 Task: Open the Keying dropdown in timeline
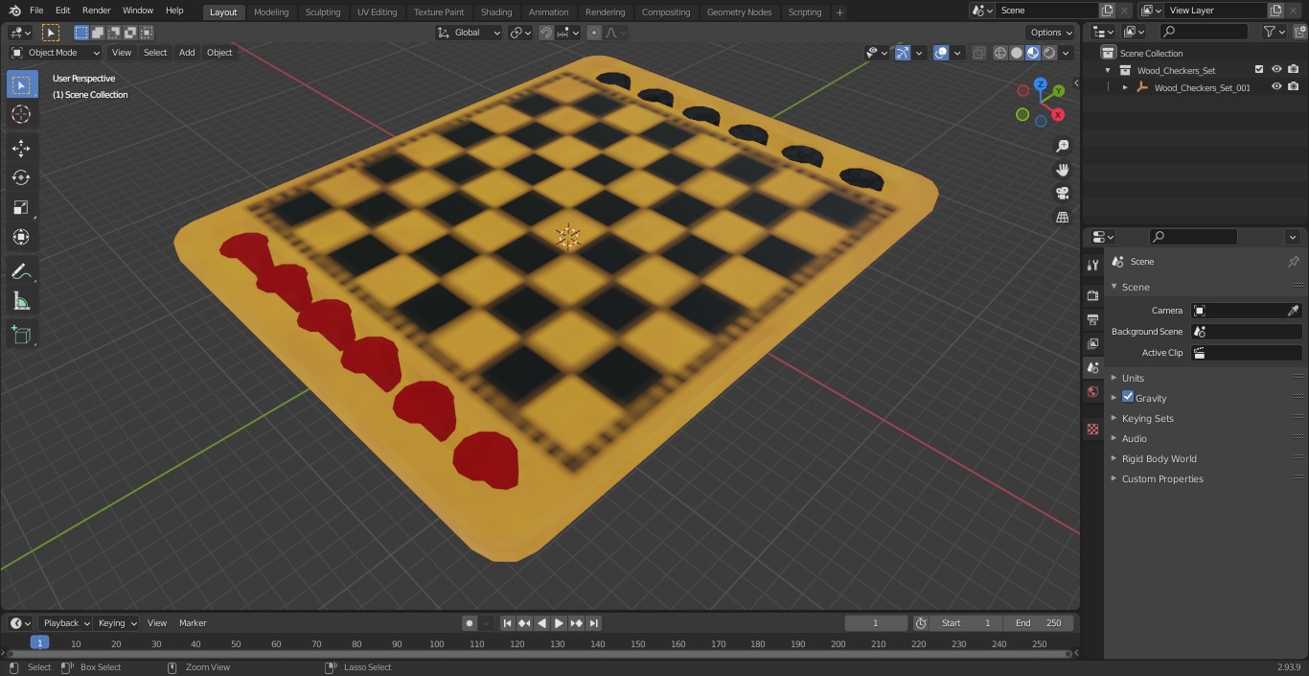click(117, 623)
